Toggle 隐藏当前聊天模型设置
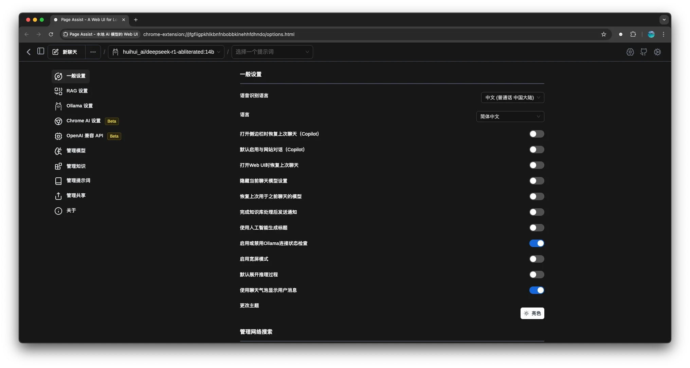The image size is (690, 368). click(537, 181)
